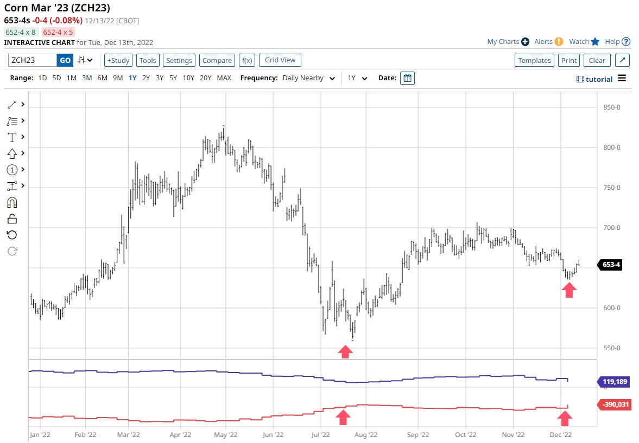Click the Compare button

click(x=217, y=60)
